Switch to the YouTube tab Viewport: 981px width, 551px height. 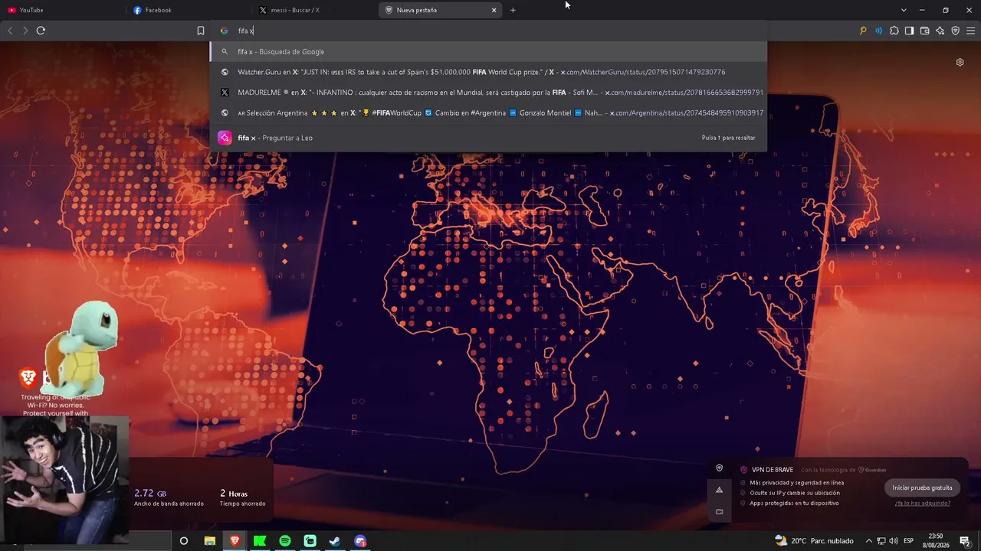tap(63, 10)
